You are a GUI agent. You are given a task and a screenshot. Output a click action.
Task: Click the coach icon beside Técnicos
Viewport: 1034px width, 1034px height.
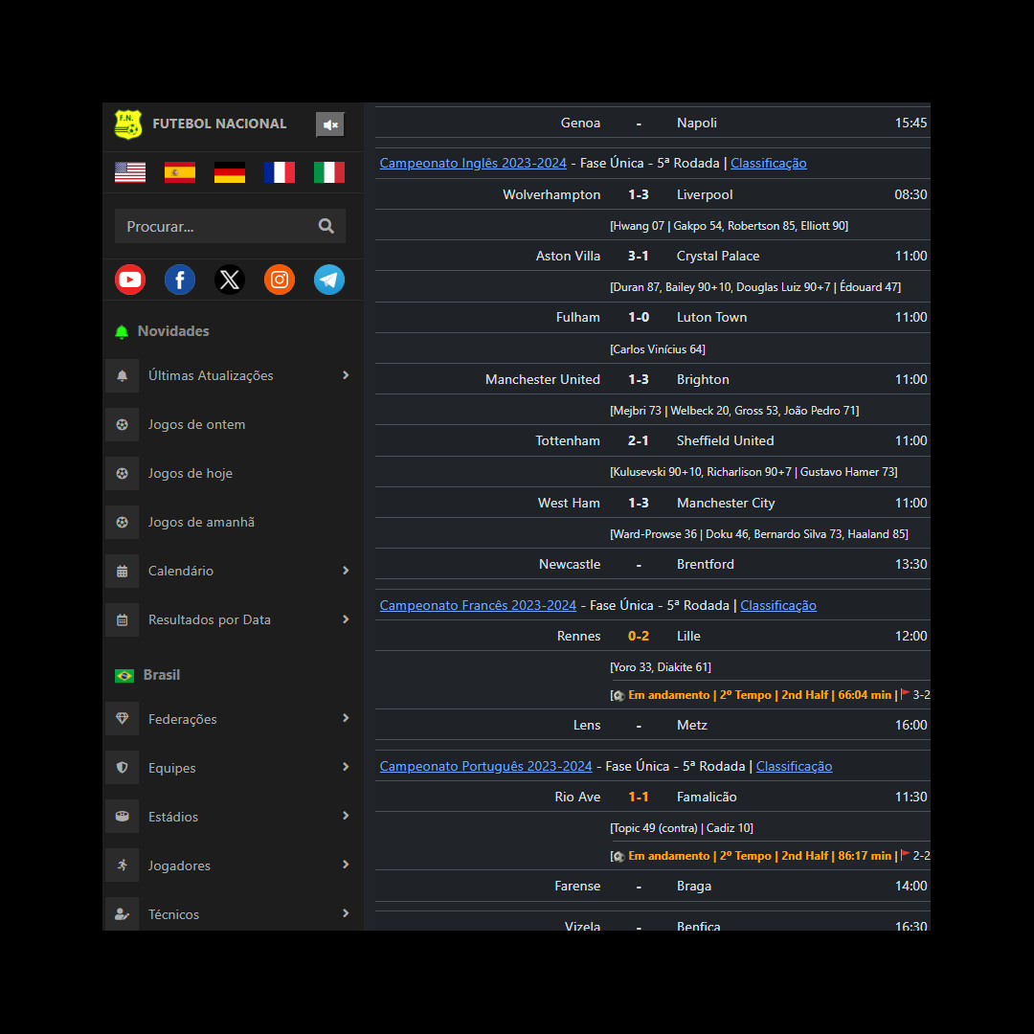tap(122, 914)
